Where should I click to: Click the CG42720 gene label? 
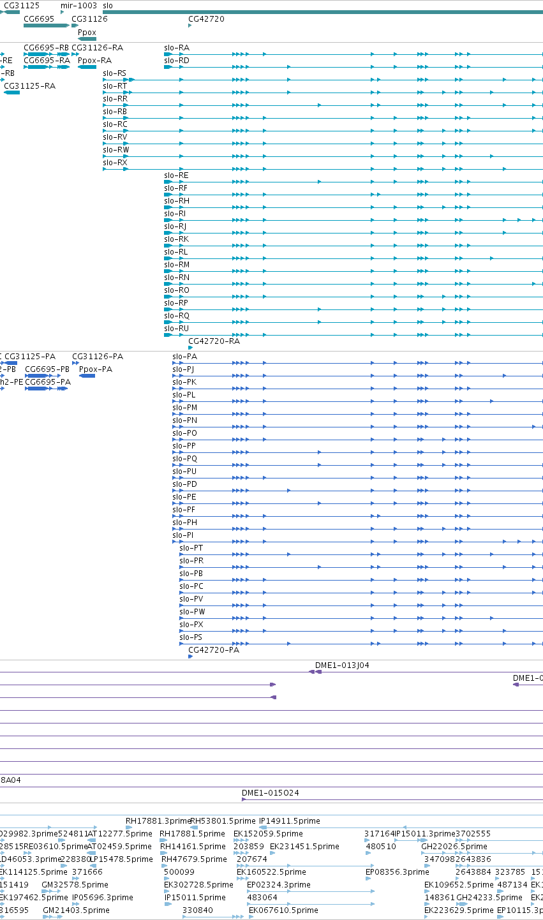coord(206,19)
